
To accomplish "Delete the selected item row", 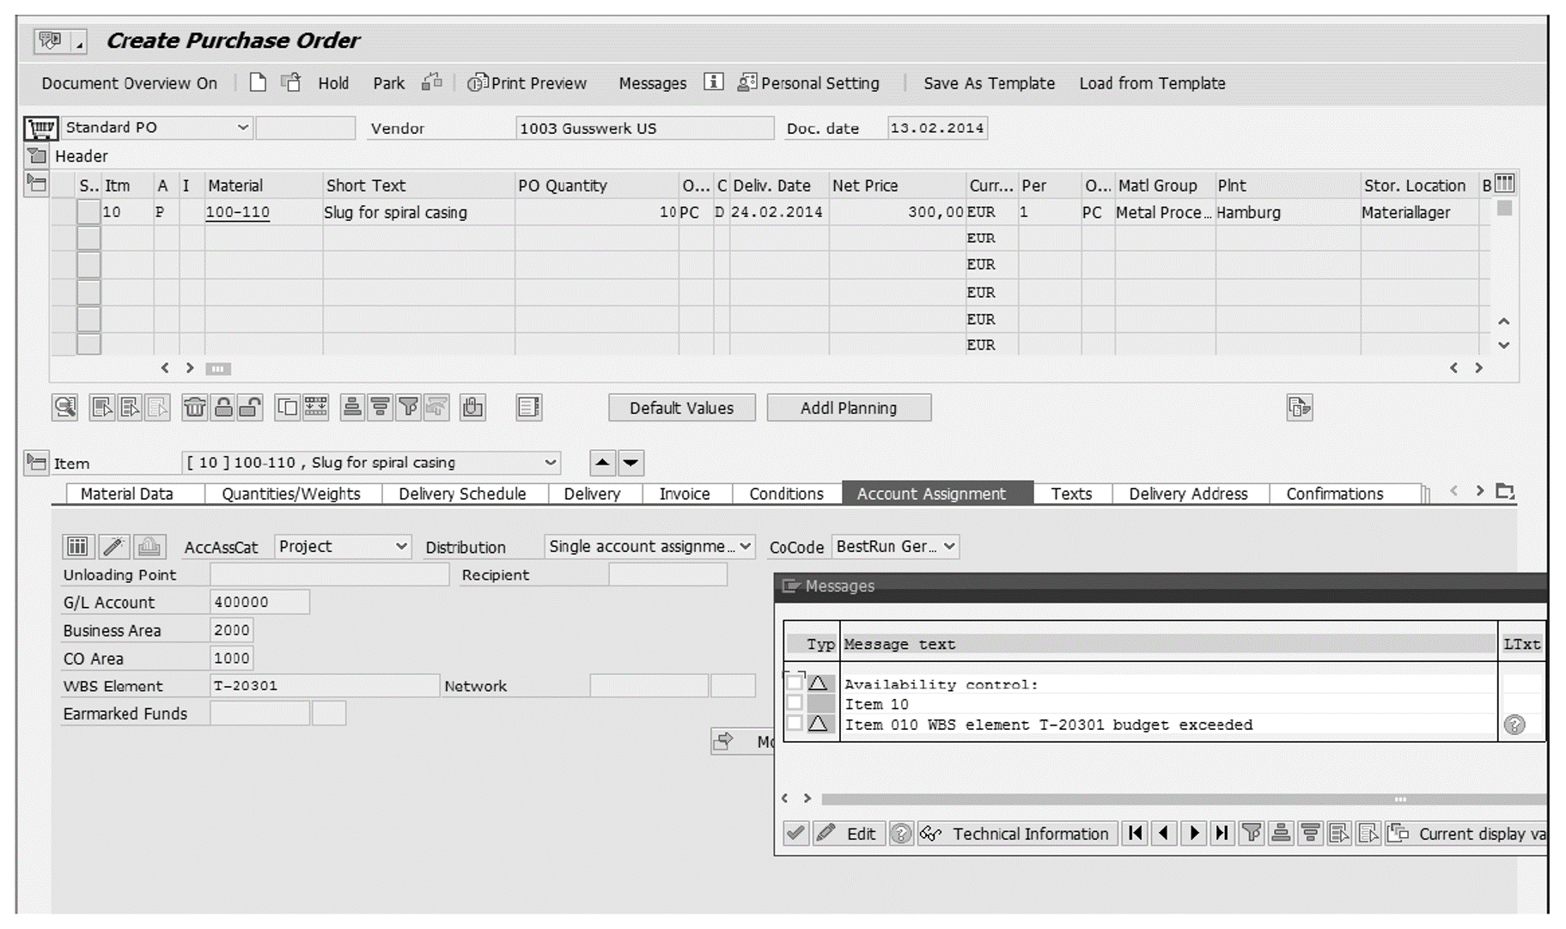I will click(x=195, y=408).
